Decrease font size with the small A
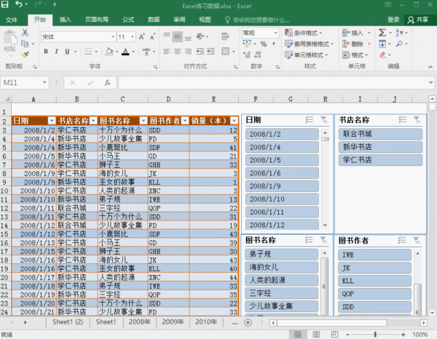437x339 pixels. coord(152,37)
